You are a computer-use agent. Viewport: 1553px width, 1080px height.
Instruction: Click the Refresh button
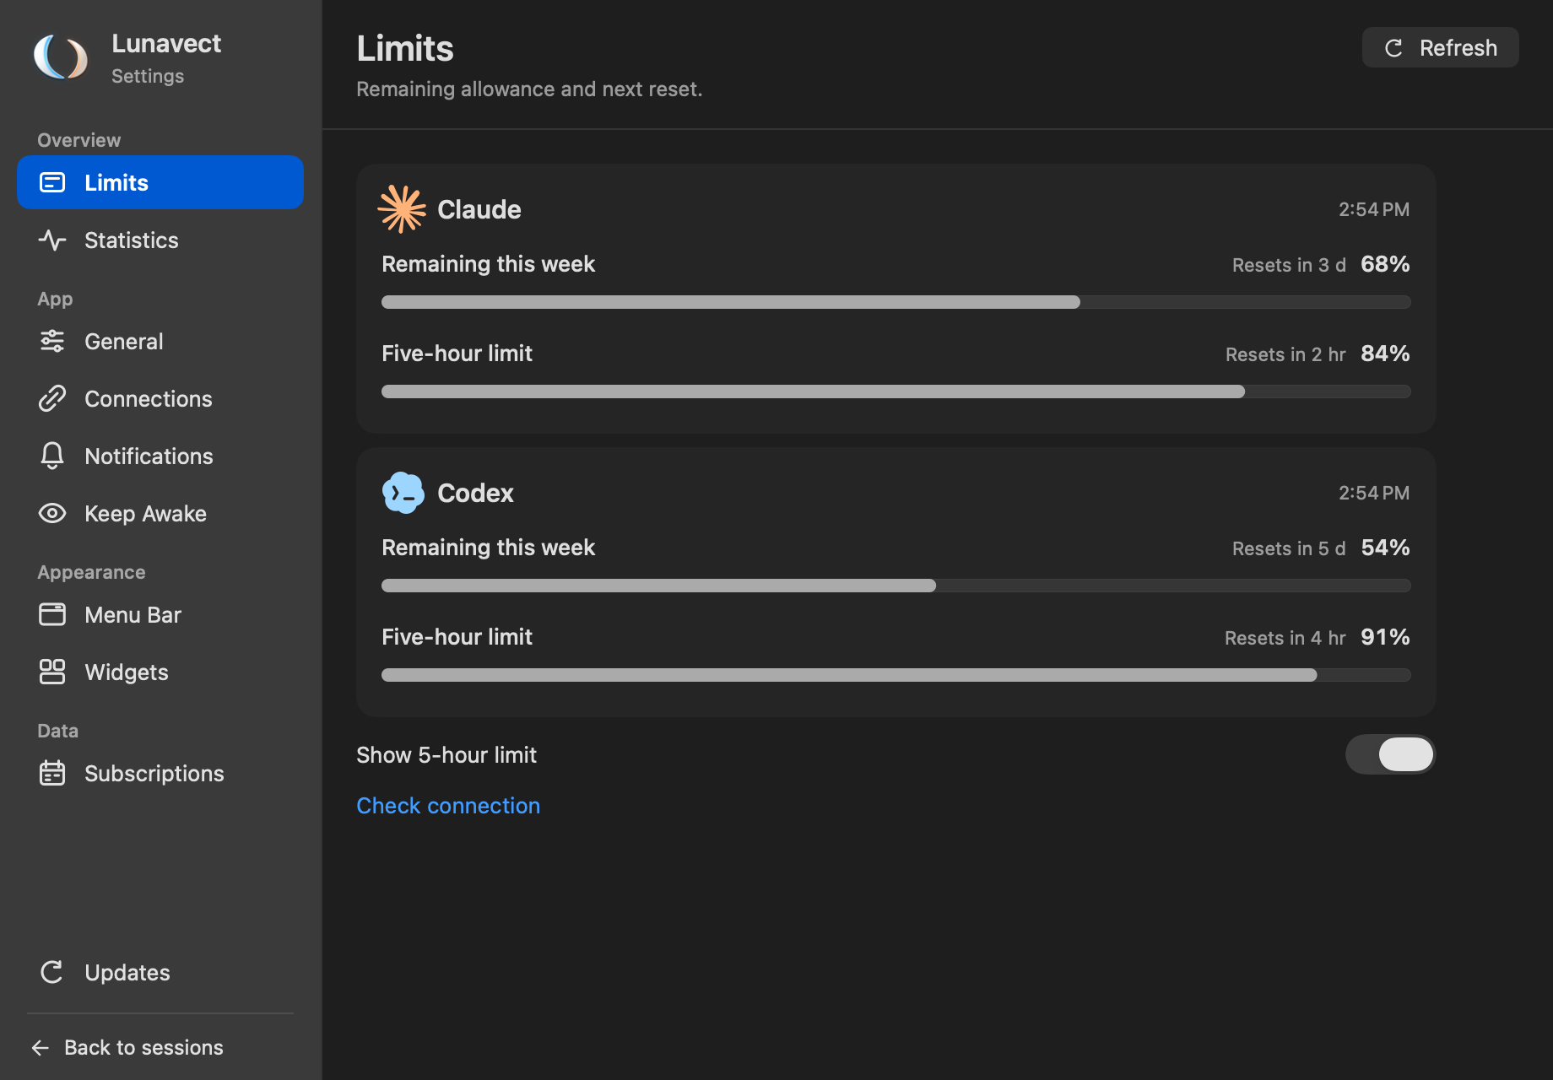tap(1440, 48)
